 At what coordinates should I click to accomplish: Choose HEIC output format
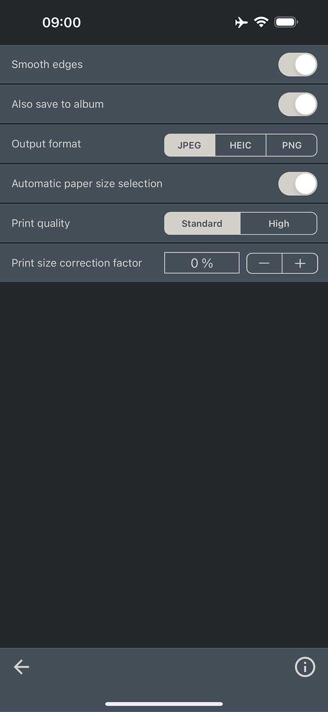[x=240, y=145]
